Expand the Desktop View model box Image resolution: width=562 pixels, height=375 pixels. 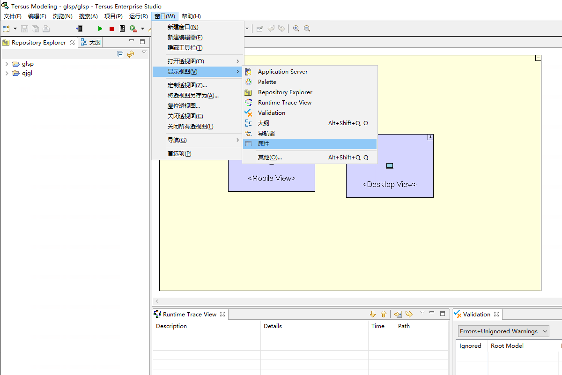(x=430, y=137)
